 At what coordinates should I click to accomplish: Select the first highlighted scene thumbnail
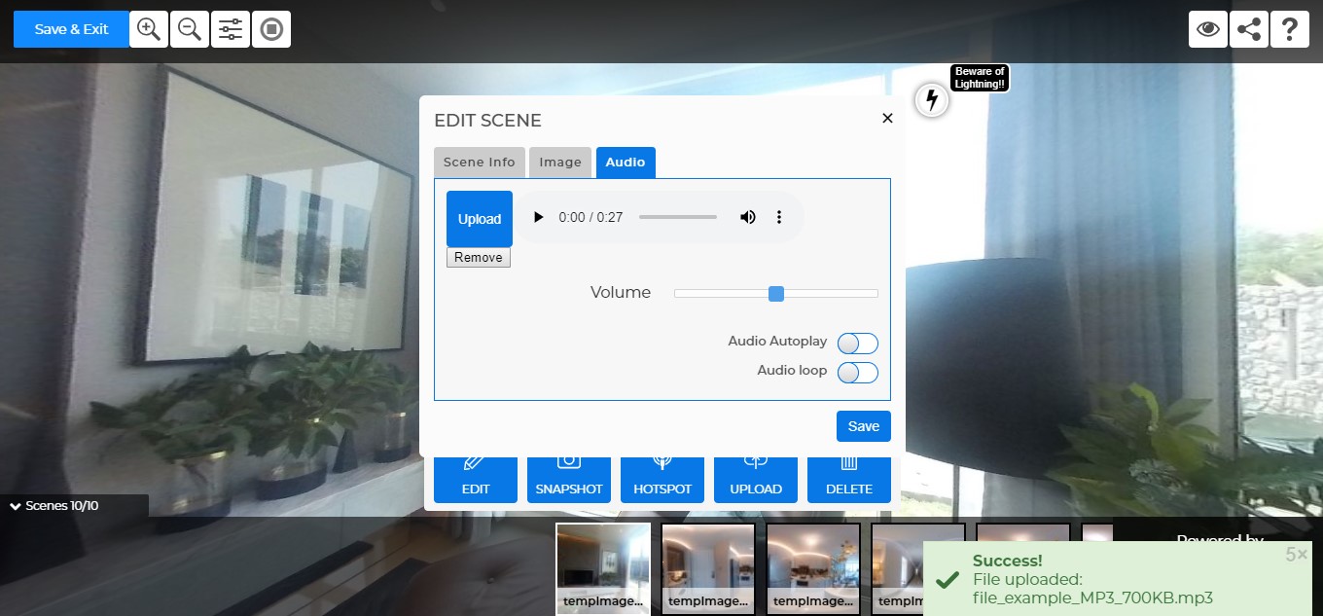(x=603, y=569)
